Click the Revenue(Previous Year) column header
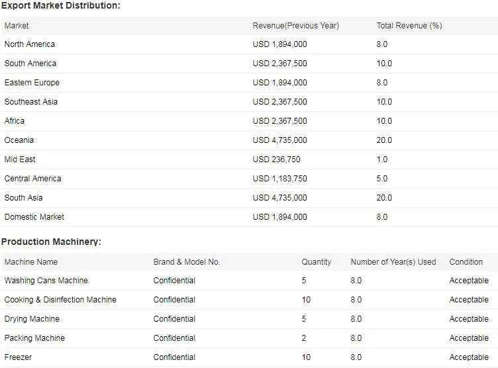This screenshot has width=498, height=368. (x=295, y=26)
